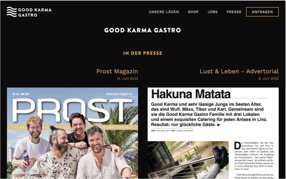Click the Good Karma Gastro page heading
Viewport: 286px width, 179px height.
point(143,30)
